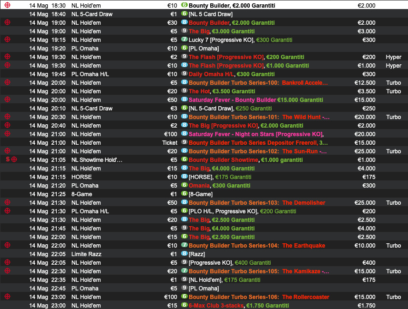
Task: Click the target icon on The Flash €1.000 Garantiti row
Action: coord(7,65)
